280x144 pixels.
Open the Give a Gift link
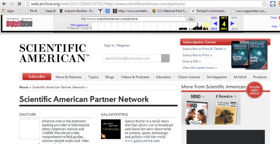pos(192,61)
